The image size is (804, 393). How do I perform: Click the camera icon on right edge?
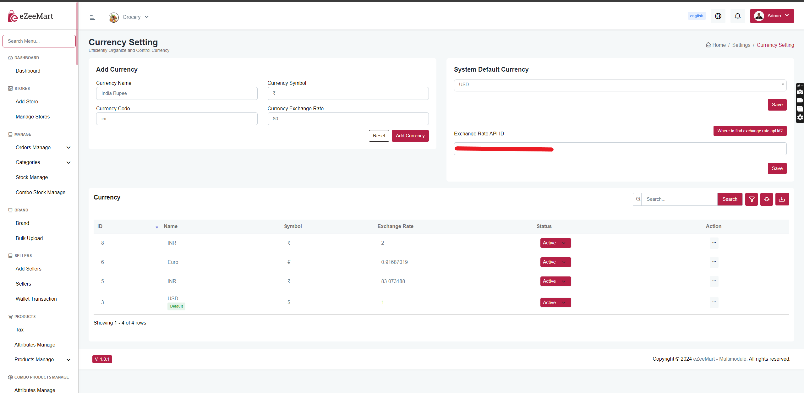pyautogui.click(x=800, y=92)
